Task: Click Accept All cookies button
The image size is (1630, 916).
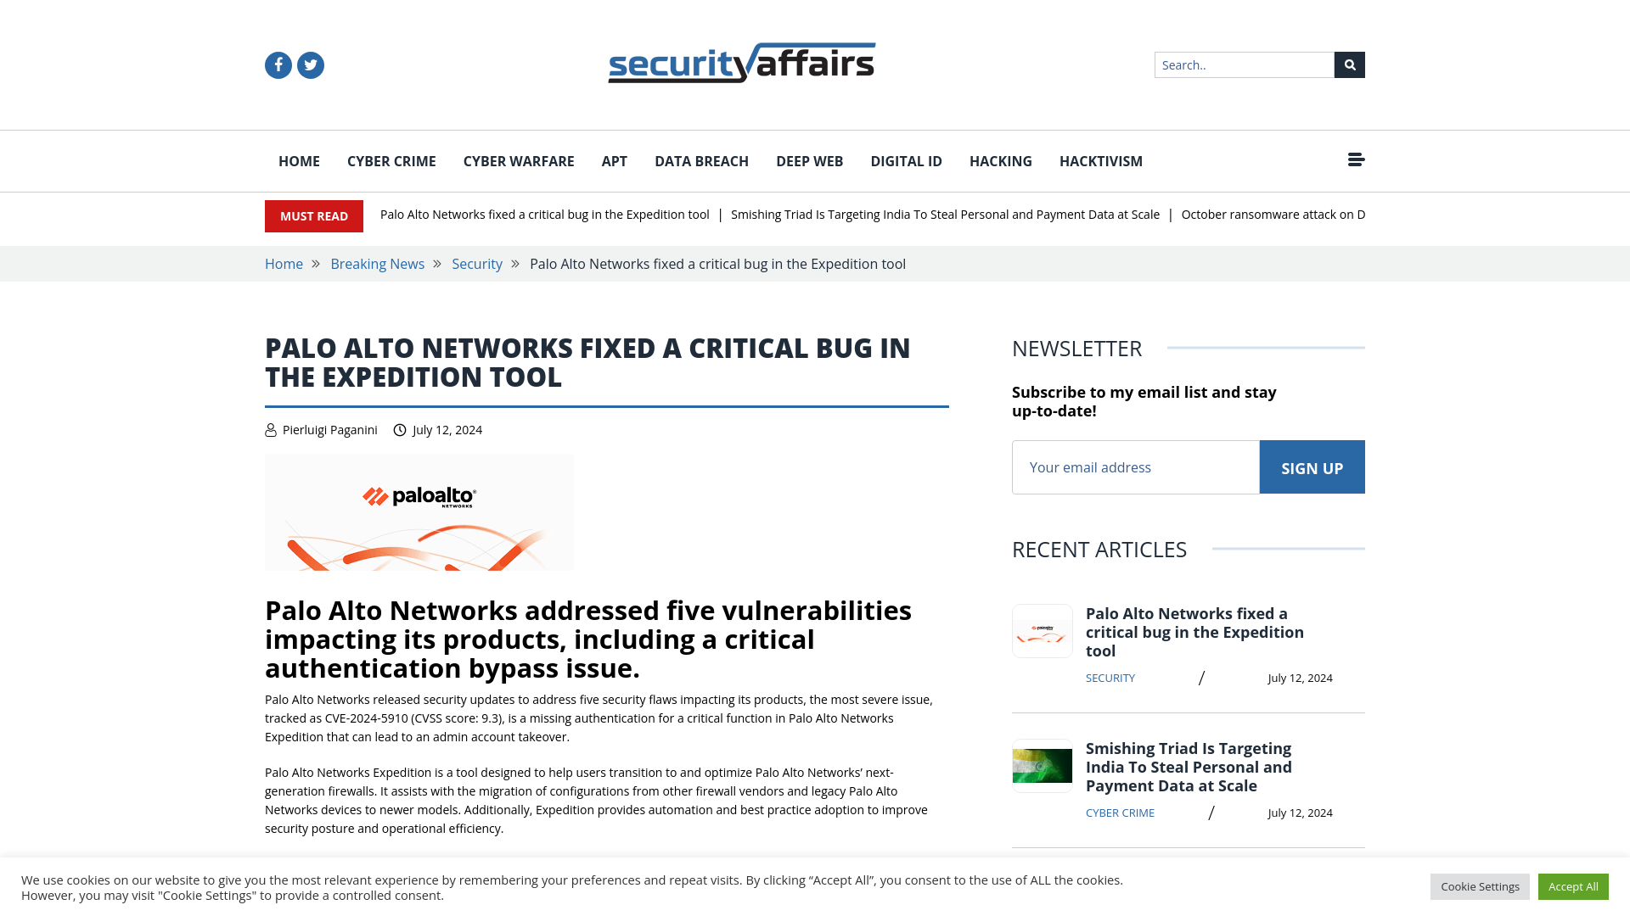Action: pyautogui.click(x=1573, y=885)
